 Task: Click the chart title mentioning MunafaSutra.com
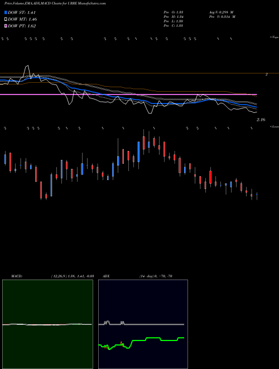coord(55,3)
